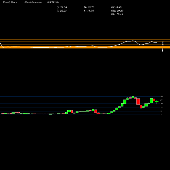Select the last green candle with long lower wick
The image size is (170, 170).
tap(157, 102)
